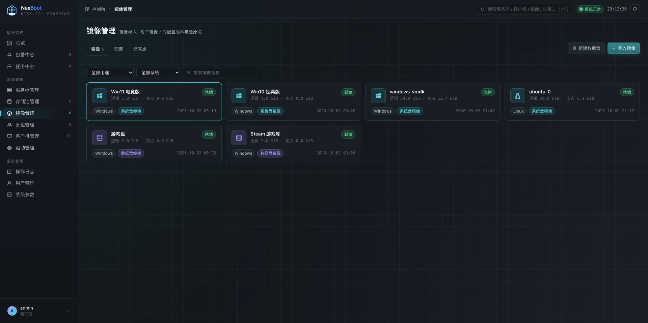Switch to the 还原点 tab

point(140,49)
